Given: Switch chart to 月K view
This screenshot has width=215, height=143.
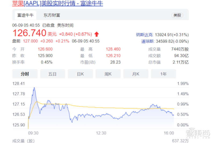Looking at the screenshot, I should click(136, 74).
